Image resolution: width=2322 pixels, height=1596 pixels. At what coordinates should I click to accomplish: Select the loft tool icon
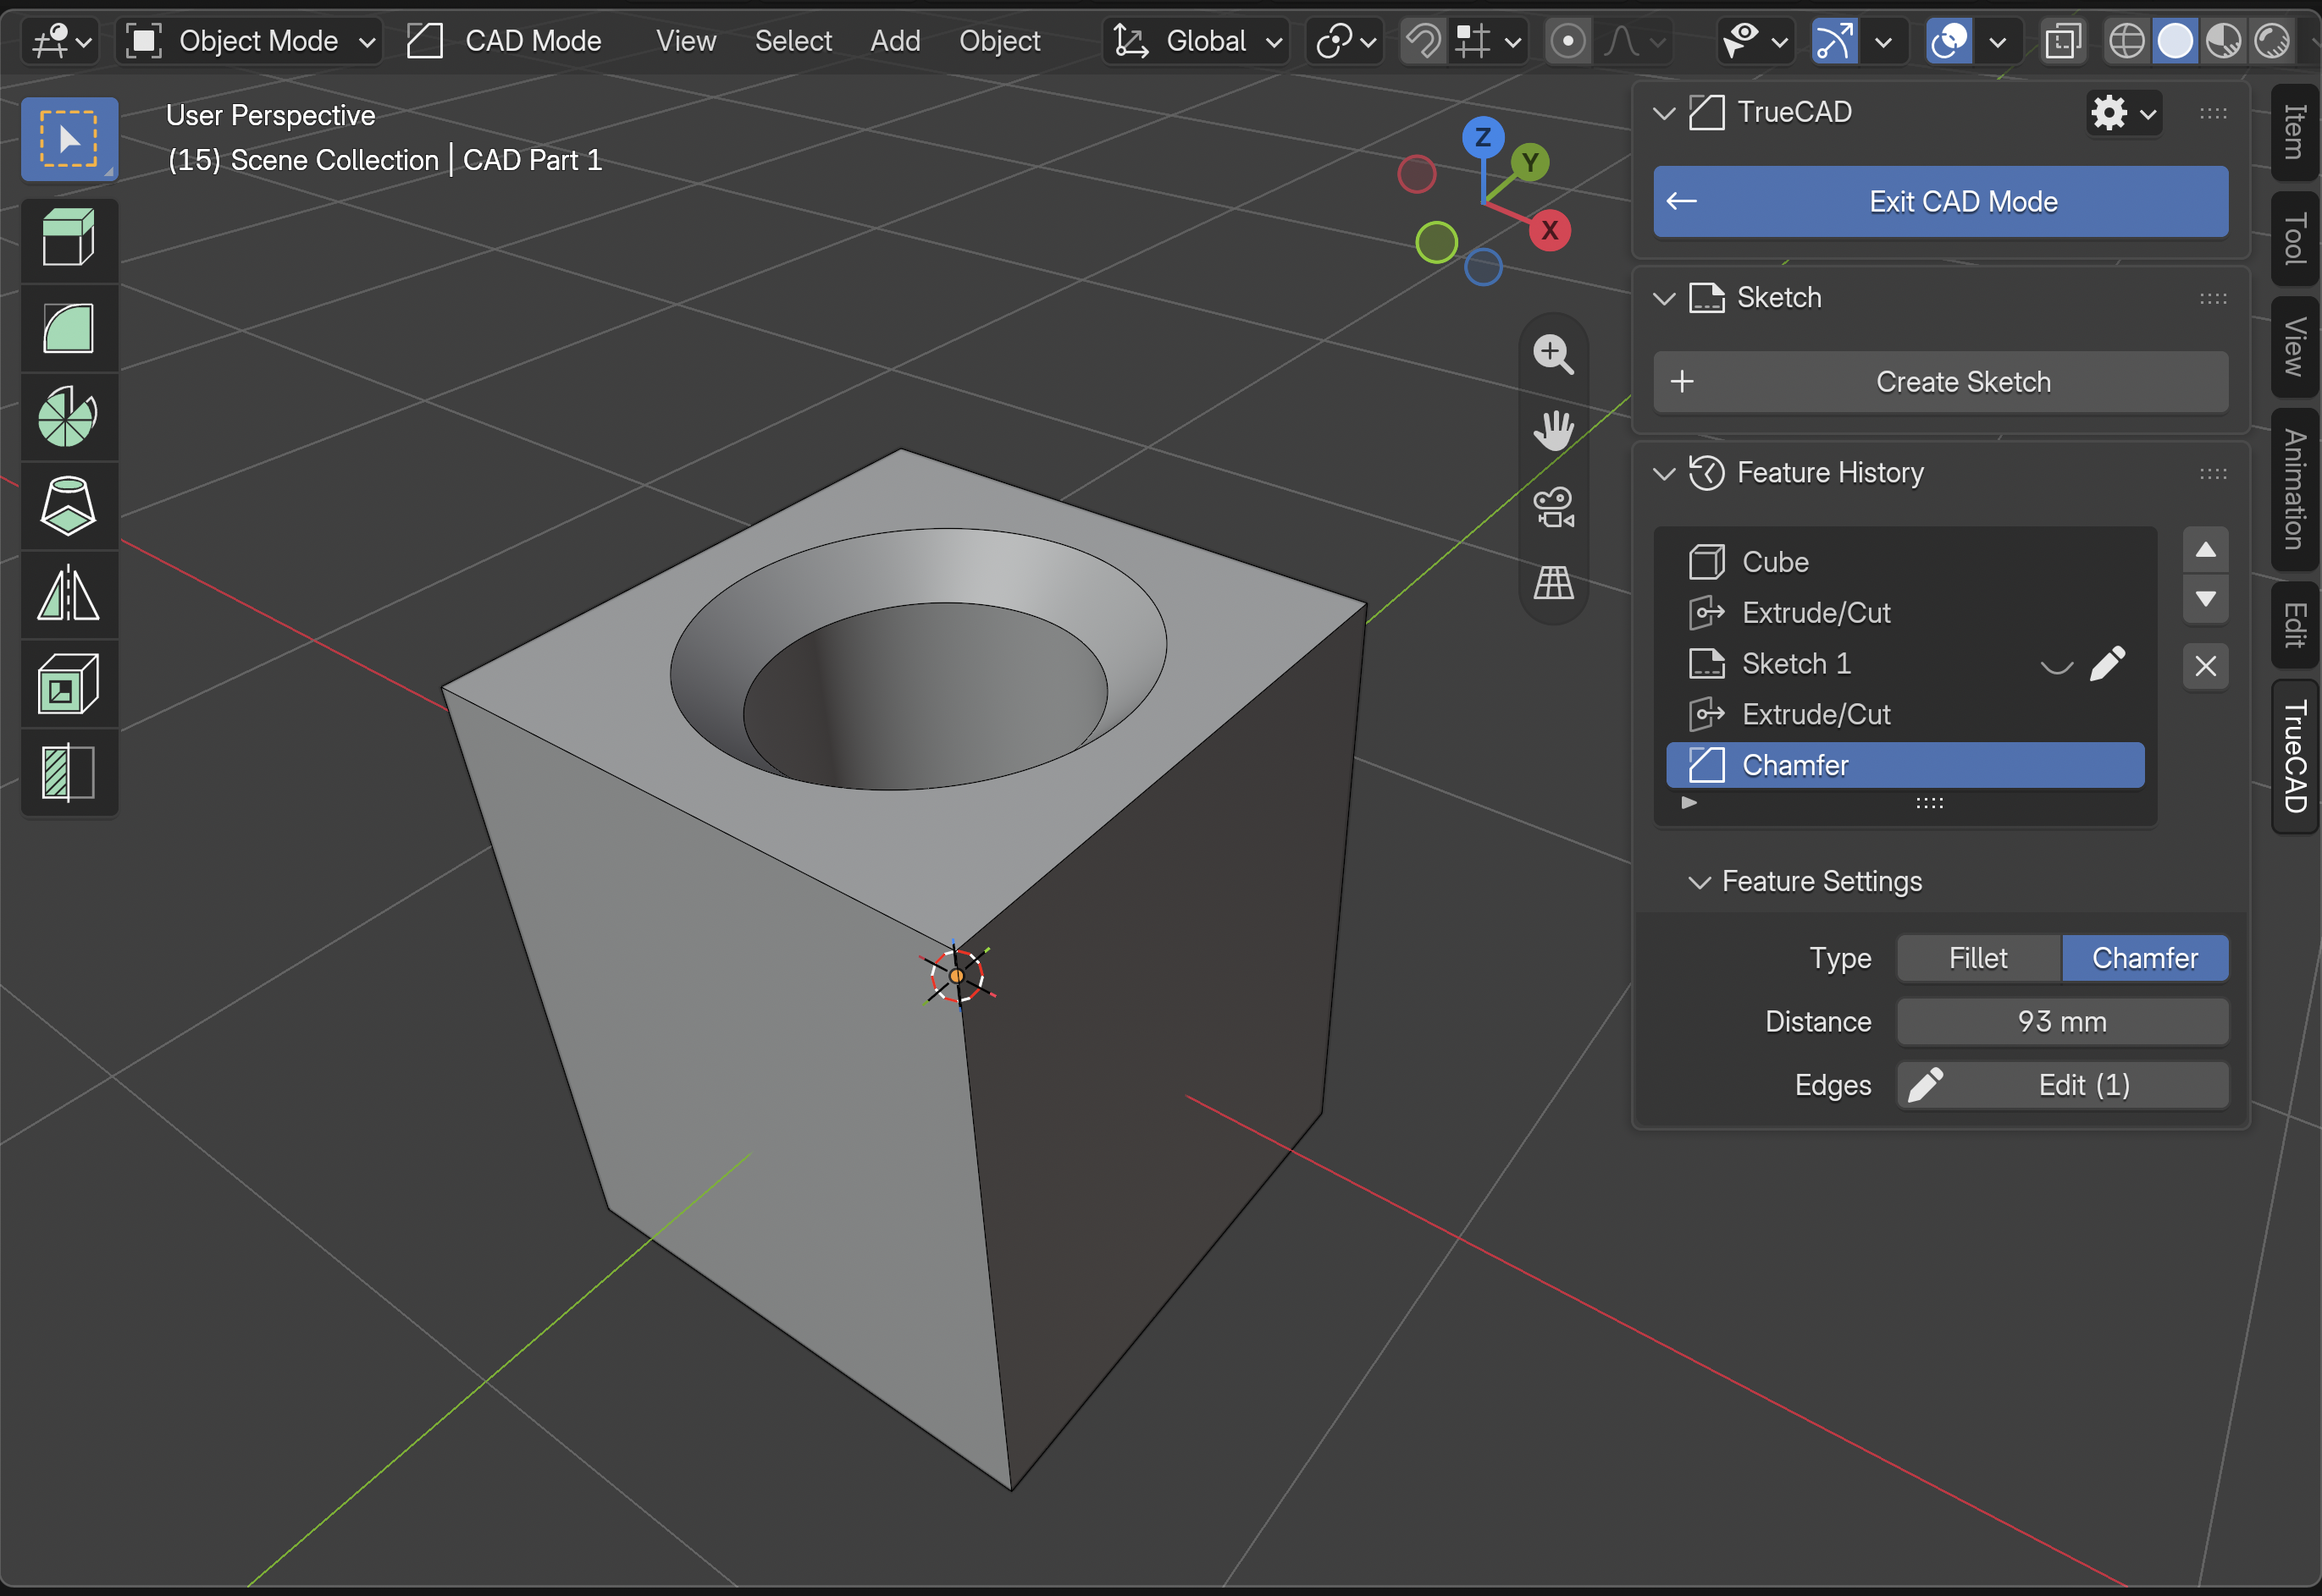tap(69, 505)
